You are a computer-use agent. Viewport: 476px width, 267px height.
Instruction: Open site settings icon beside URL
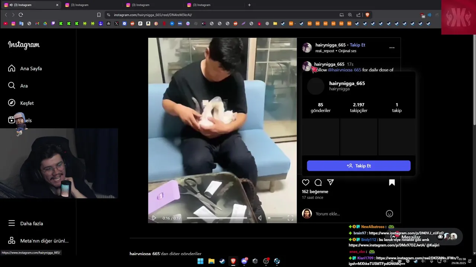(x=108, y=15)
